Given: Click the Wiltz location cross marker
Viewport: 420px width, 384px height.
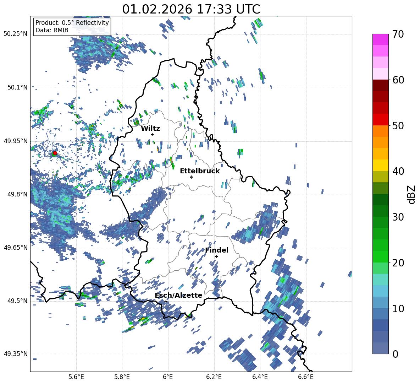Looking at the screenshot, I should (153, 134).
